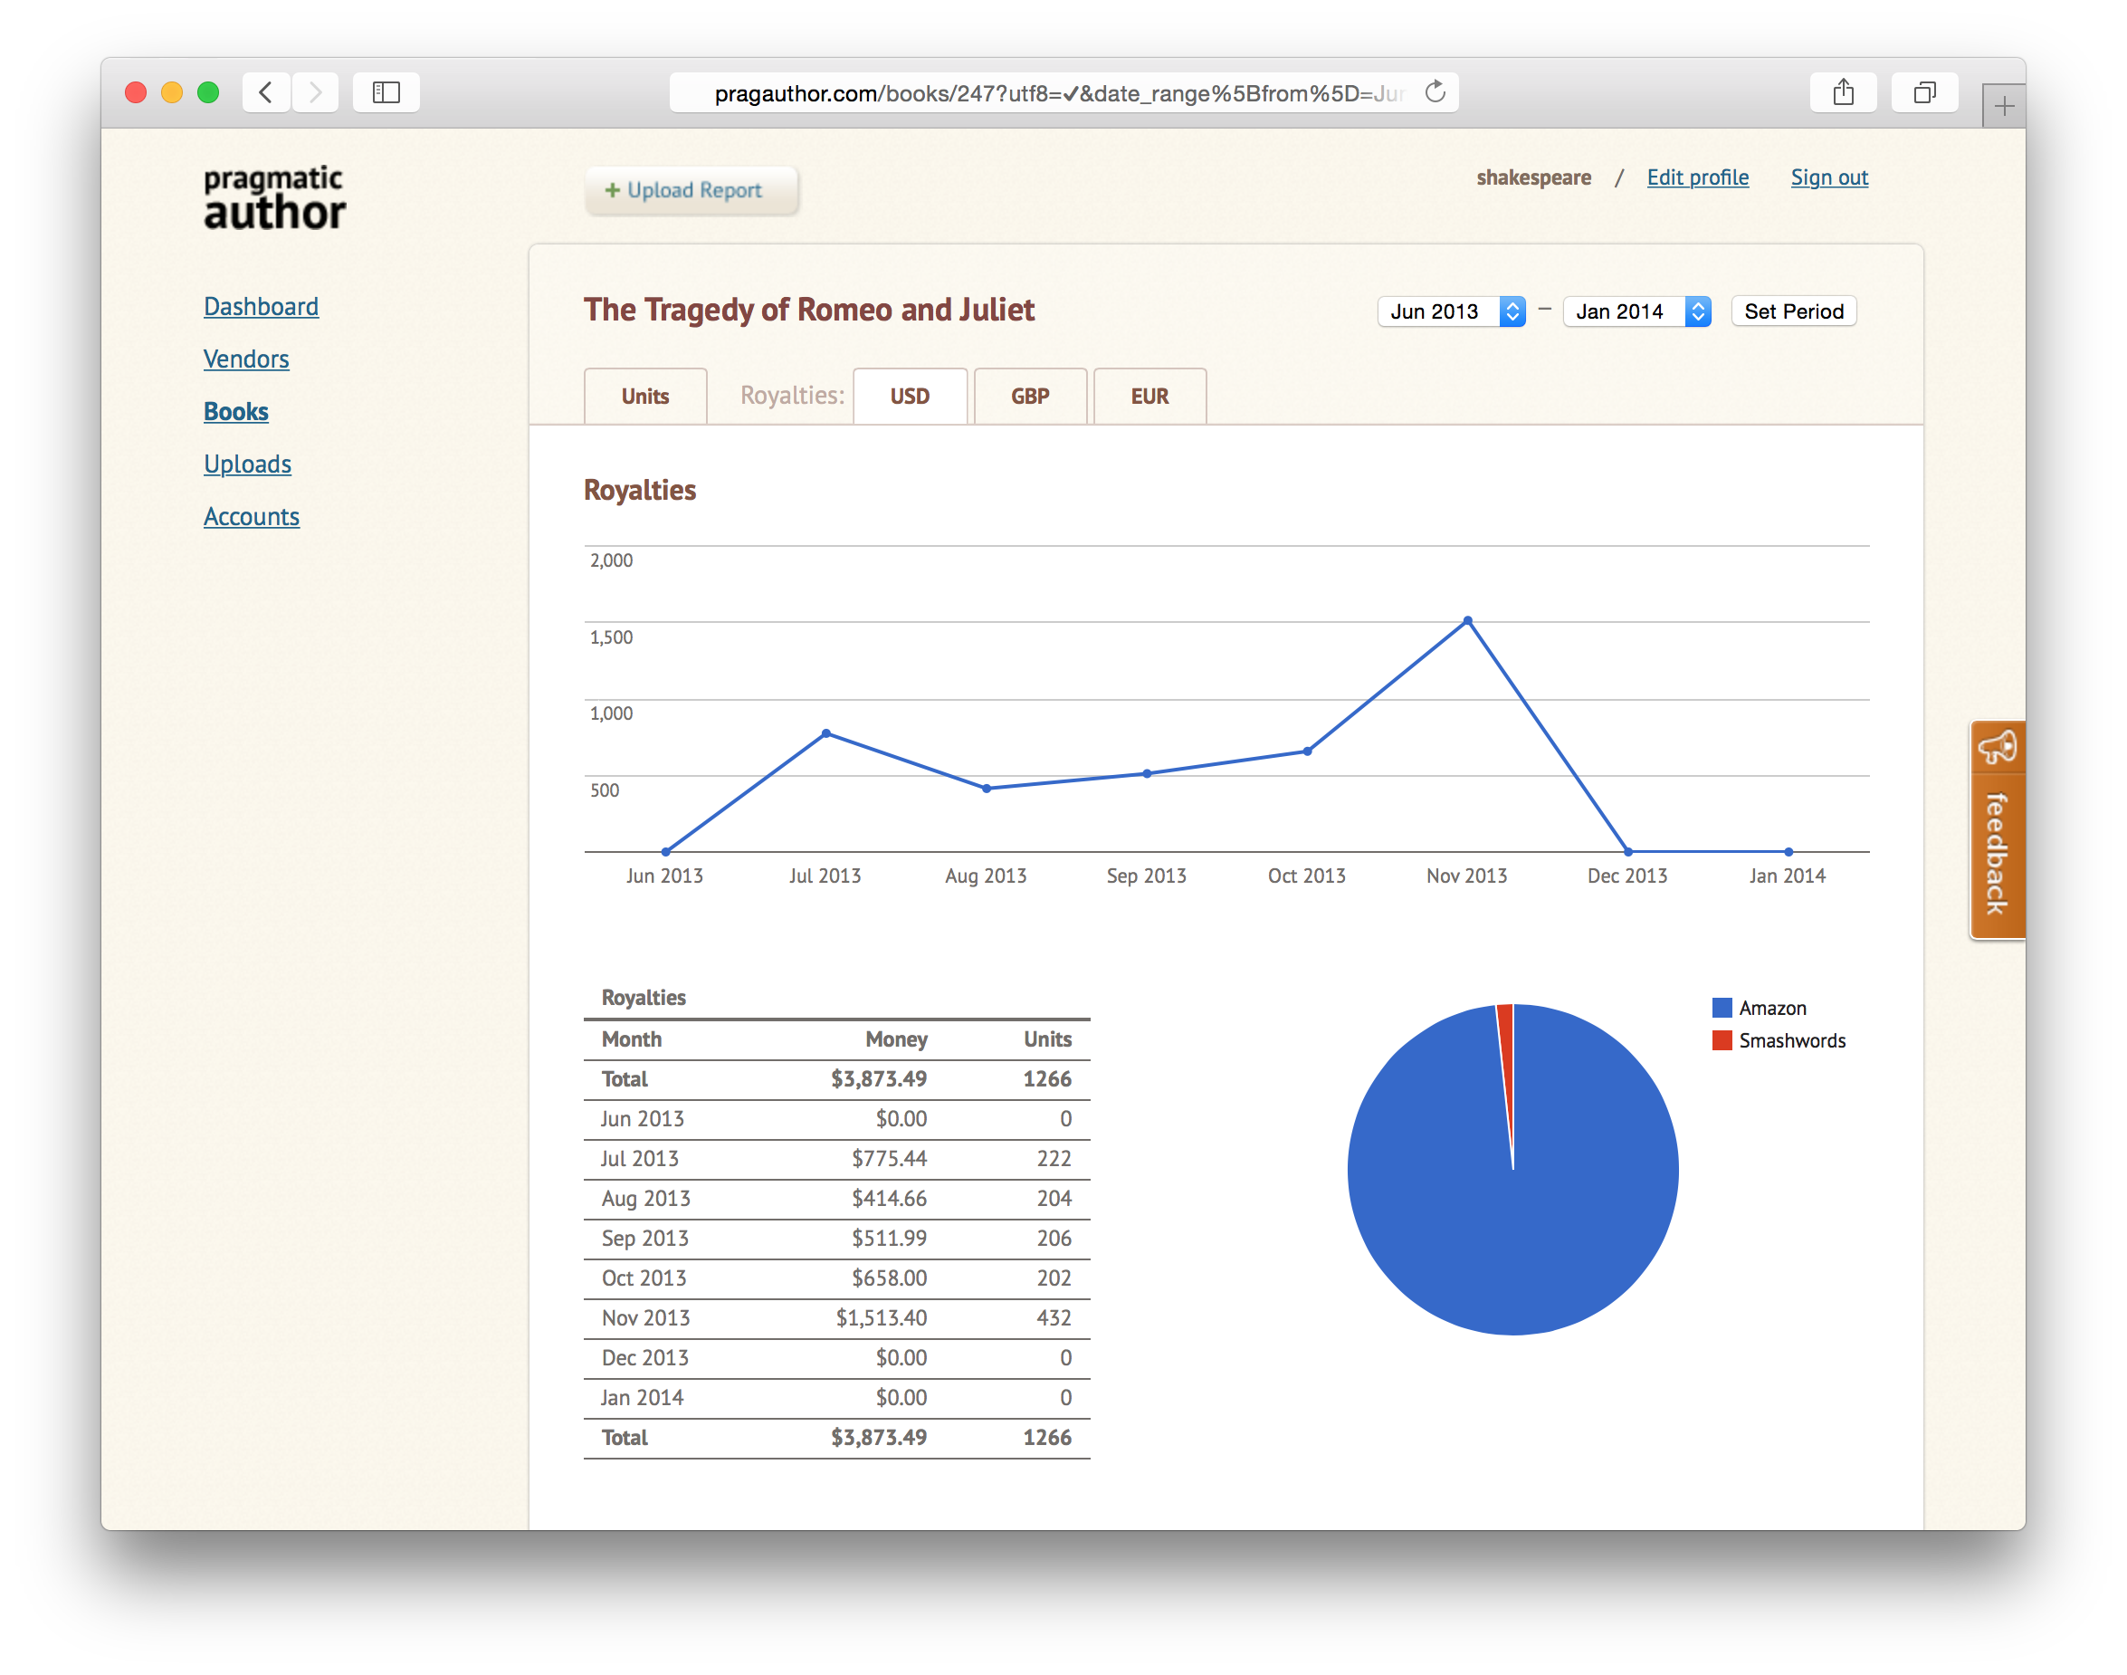
Task: Click the Upload Report button
Action: (691, 190)
